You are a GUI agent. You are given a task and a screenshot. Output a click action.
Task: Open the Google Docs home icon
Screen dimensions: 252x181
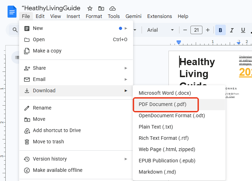[12, 12]
